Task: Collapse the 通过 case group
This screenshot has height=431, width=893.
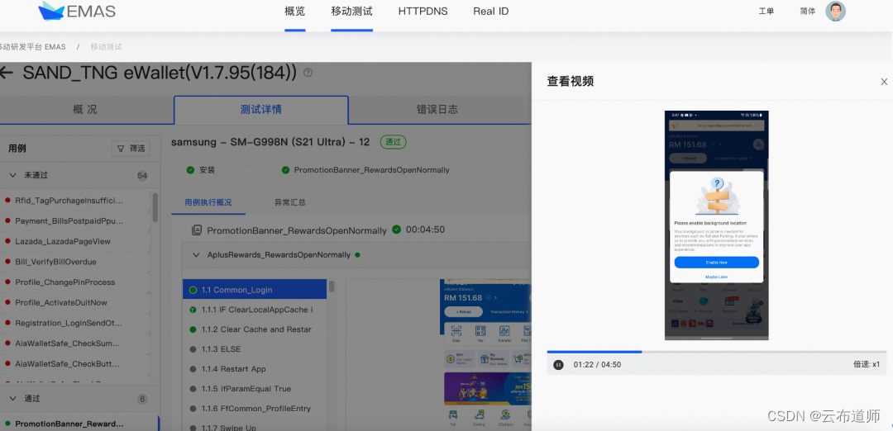Action: point(13,399)
